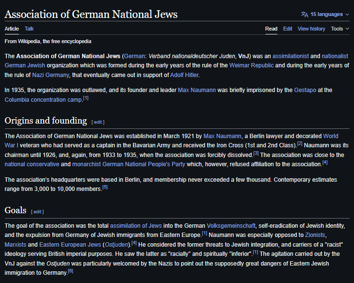Follow the assimilation of Jews link
Image resolution: width=354 pixels, height=283 pixels.
[x=136, y=226]
